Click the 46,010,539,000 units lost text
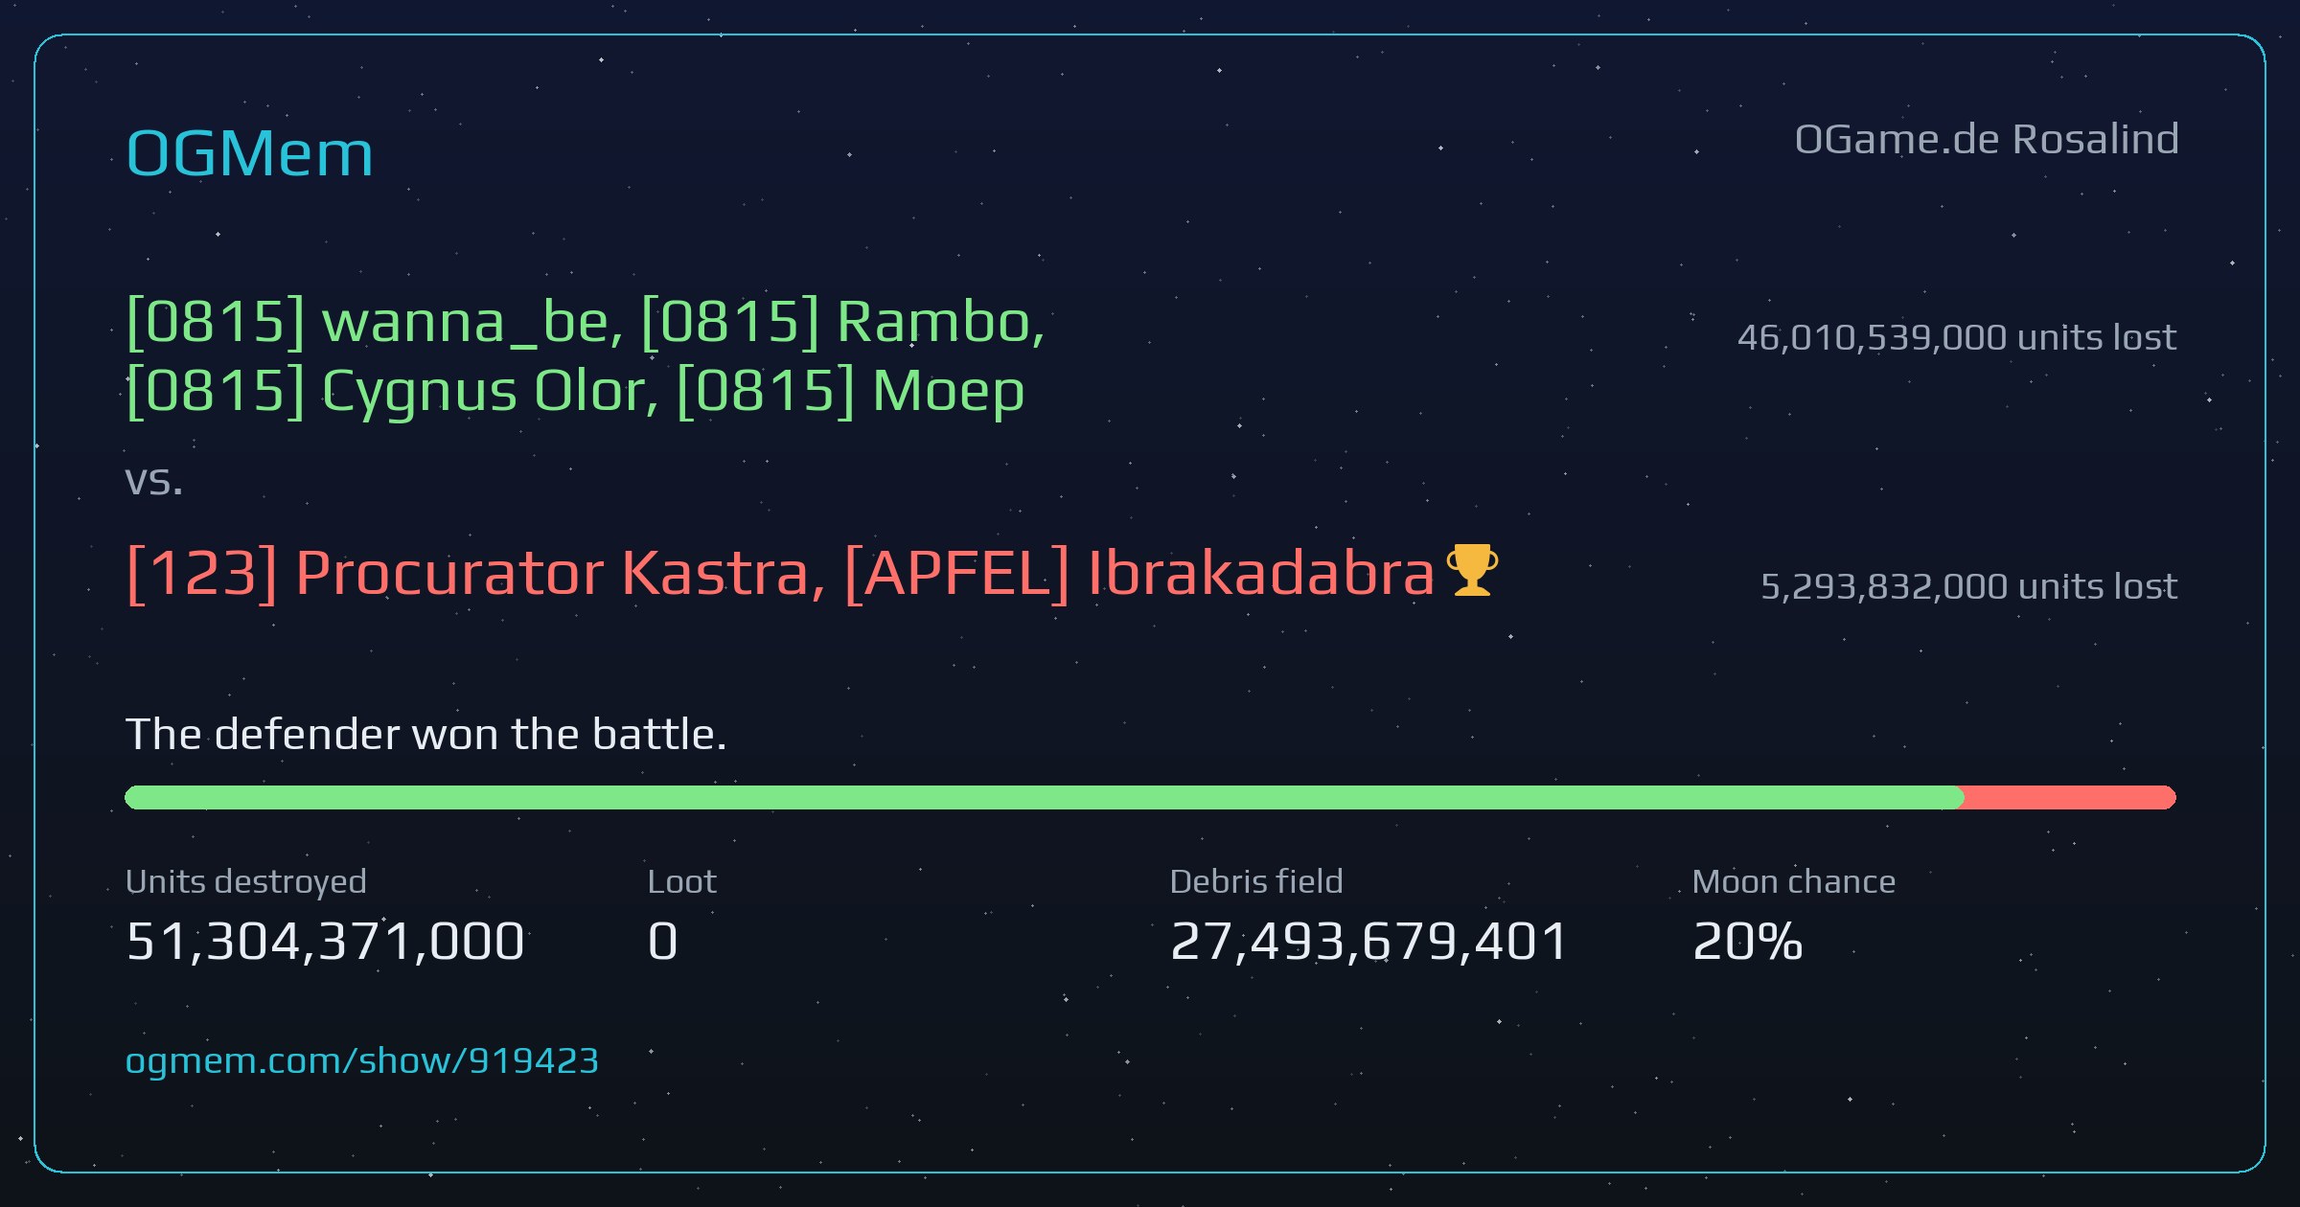2300x1207 pixels. (x=1957, y=337)
